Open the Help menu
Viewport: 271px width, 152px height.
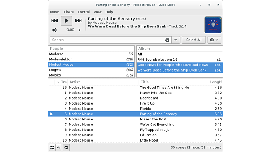click(109, 12)
